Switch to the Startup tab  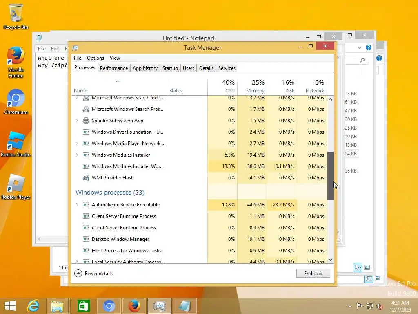[x=170, y=68]
